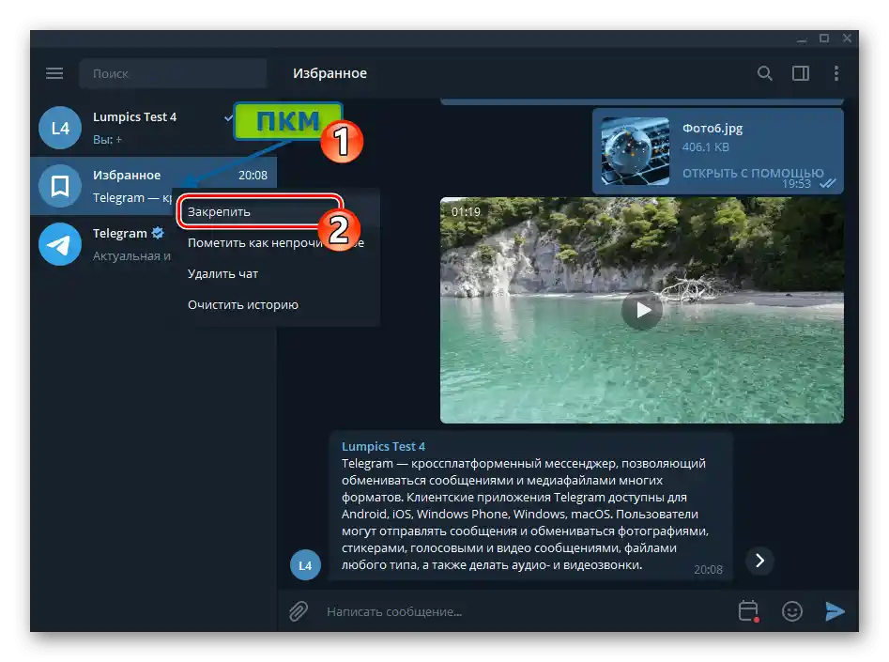Click the chevron arrow beside the long message
Viewport: 889px width, 662px height.
point(759,561)
